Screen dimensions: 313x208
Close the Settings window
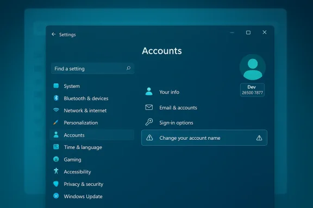click(265, 32)
